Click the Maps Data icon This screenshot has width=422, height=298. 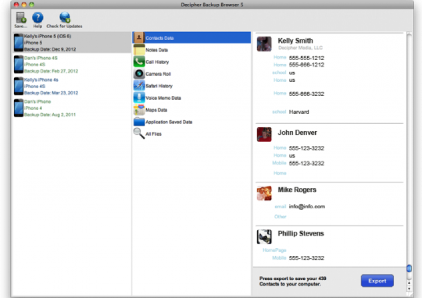[139, 110]
